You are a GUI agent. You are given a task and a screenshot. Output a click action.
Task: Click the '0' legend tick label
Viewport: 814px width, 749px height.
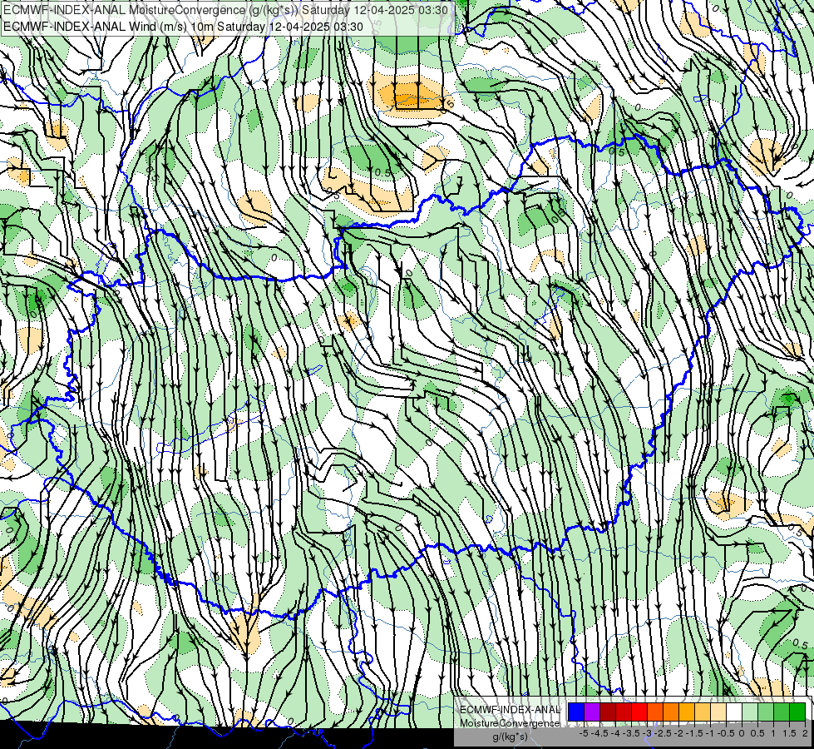tap(742, 733)
